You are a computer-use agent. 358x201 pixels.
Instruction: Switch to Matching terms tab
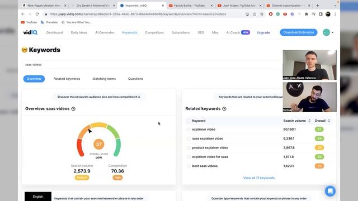(x=104, y=79)
